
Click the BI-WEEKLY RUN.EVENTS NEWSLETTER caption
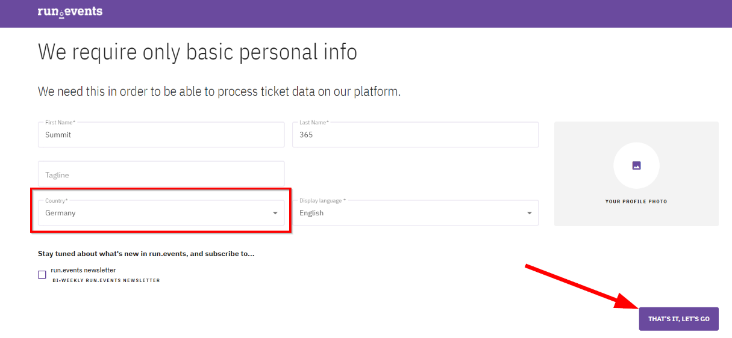(x=106, y=281)
